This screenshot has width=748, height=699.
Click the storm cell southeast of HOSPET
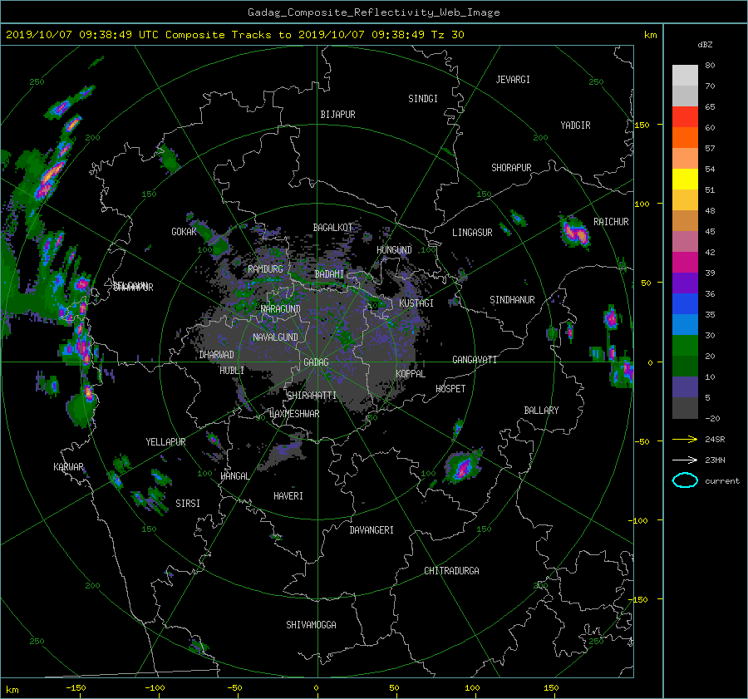click(x=462, y=466)
